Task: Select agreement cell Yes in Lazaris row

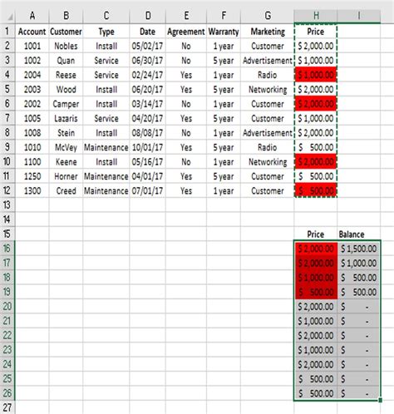Action: tap(186, 118)
